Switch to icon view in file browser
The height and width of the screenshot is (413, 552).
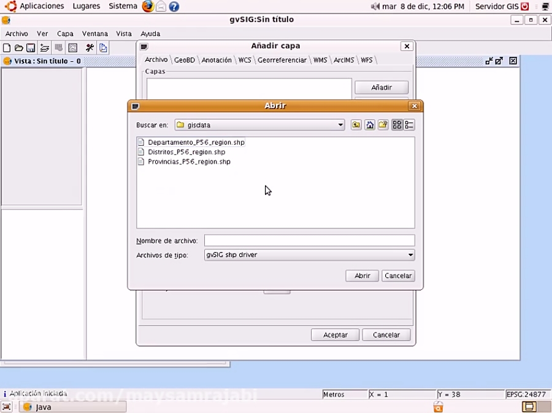click(396, 125)
